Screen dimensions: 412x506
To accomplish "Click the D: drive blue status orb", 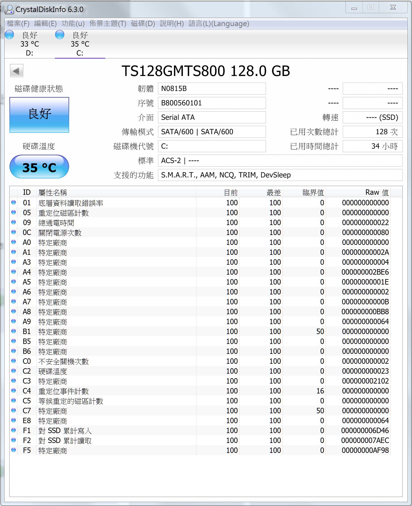I will [10, 35].
